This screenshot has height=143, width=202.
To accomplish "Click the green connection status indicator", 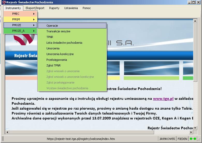I will click(193, 139).
